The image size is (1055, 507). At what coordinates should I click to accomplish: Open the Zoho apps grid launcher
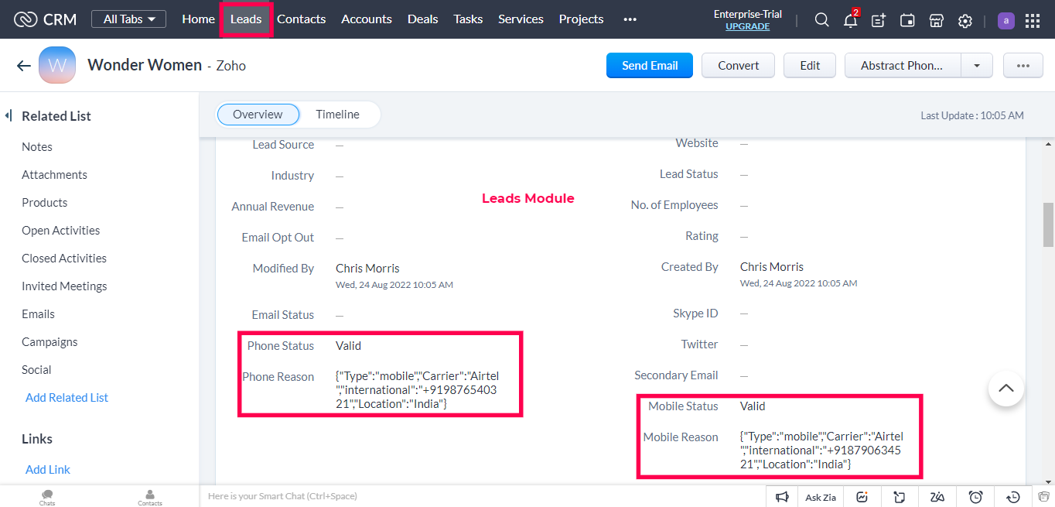1033,21
